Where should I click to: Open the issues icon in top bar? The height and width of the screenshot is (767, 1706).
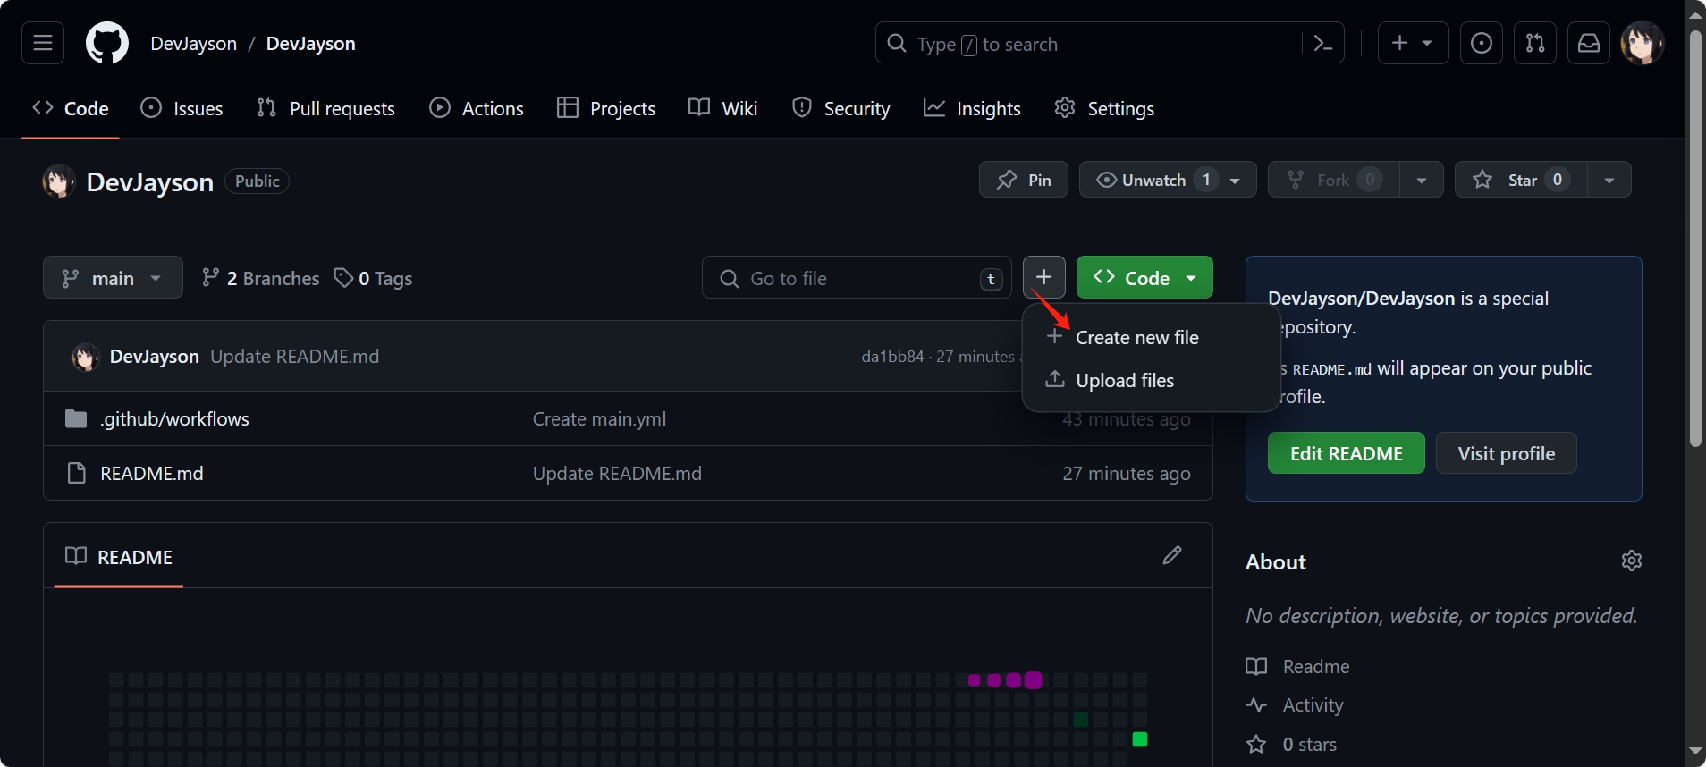(1482, 43)
